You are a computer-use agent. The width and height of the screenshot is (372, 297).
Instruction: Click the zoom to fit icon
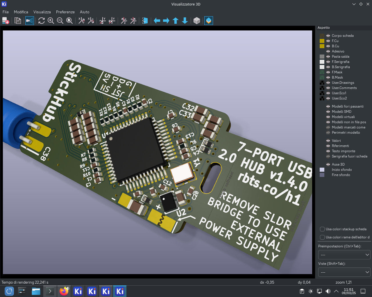(69, 21)
